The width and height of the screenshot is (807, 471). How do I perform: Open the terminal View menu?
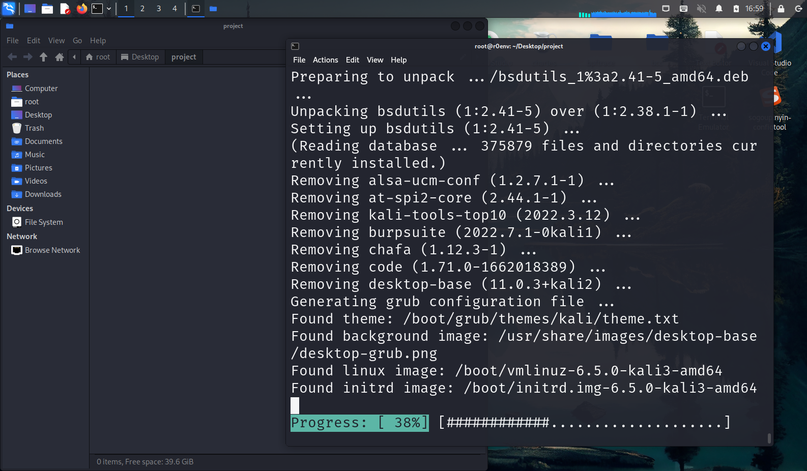(x=375, y=60)
